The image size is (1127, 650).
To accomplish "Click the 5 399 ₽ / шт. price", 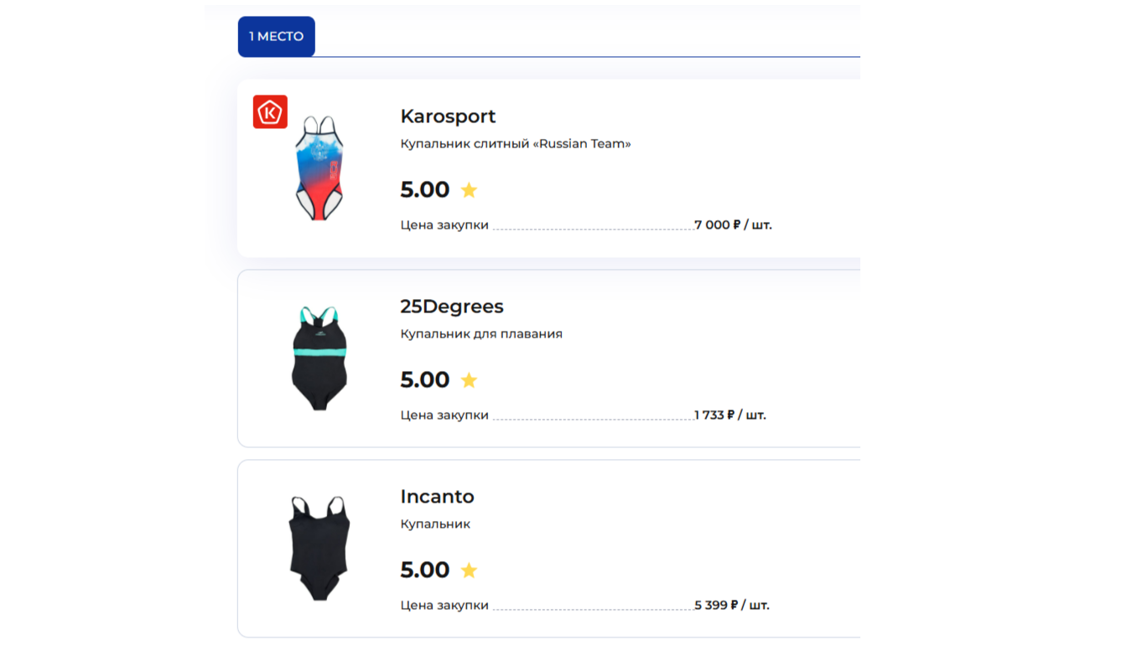I will [732, 606].
